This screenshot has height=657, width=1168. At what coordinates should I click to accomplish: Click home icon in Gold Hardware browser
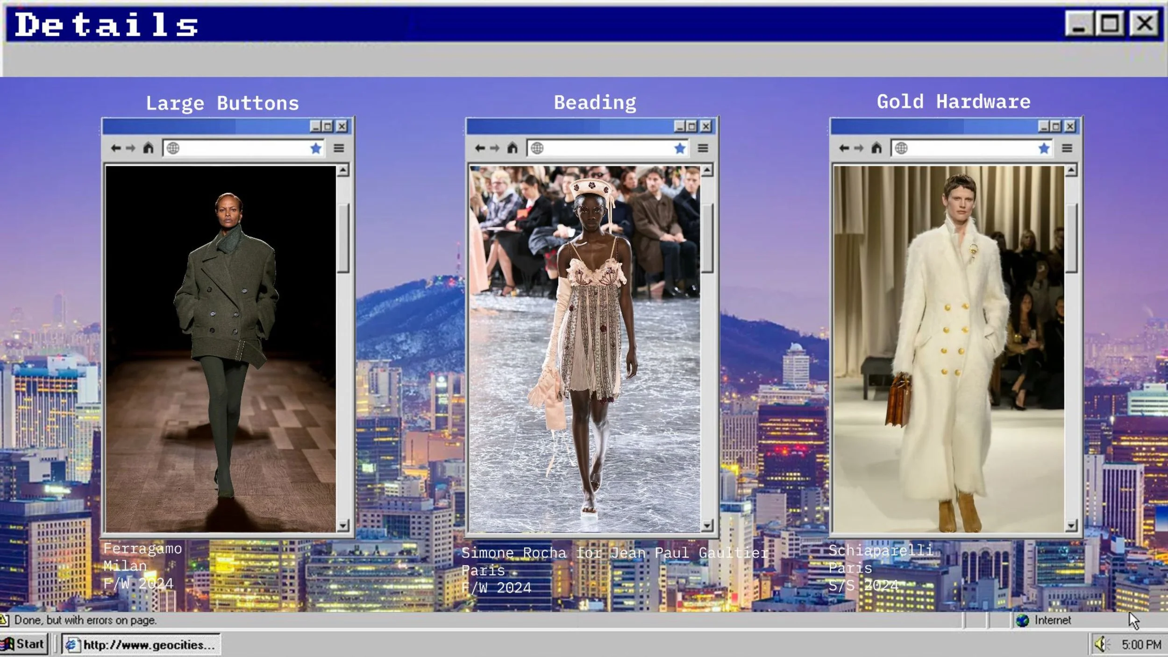[x=876, y=148]
